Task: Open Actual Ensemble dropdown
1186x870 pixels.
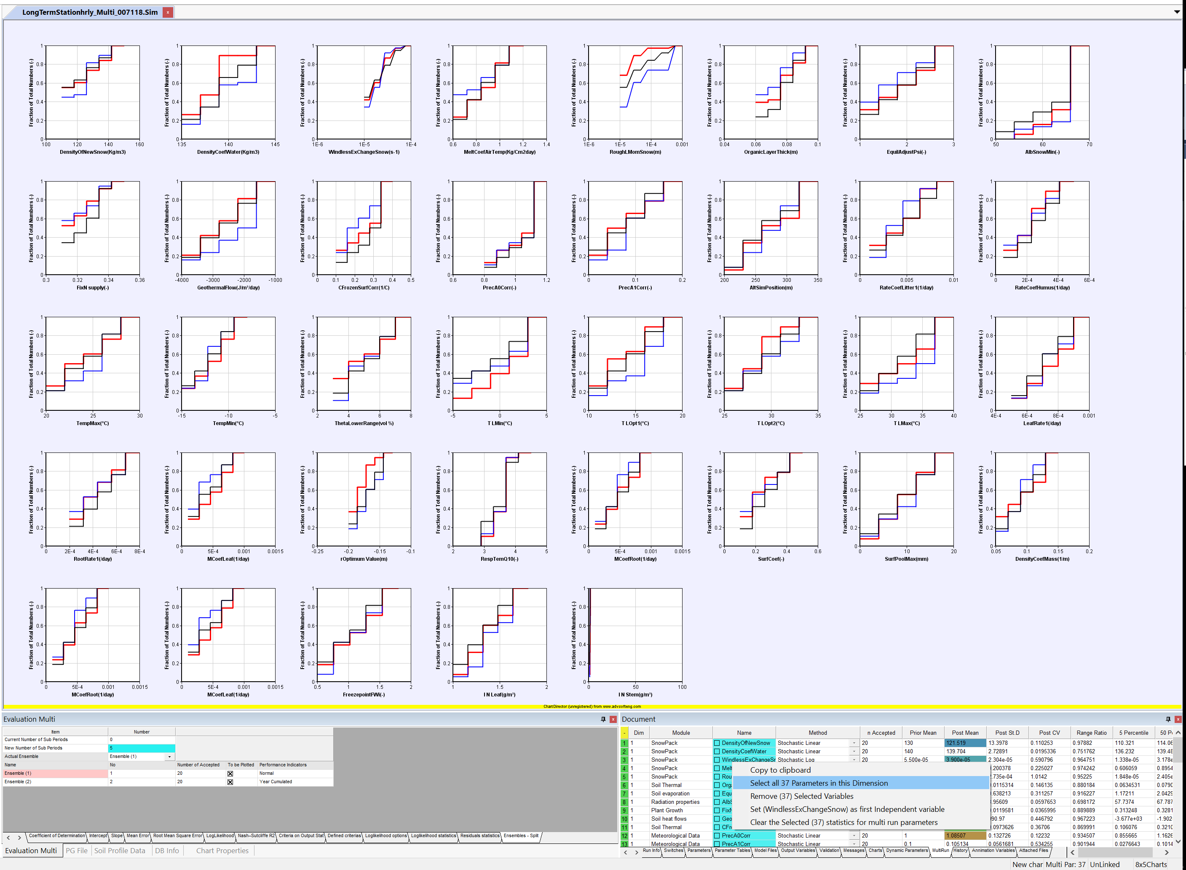Action: [169, 757]
